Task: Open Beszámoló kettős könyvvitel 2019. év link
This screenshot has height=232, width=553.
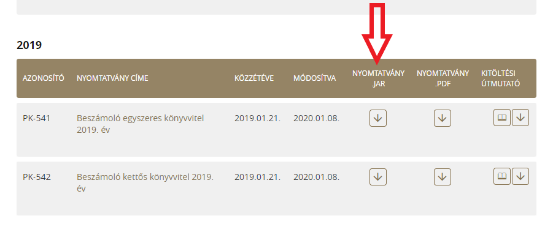Action: [145, 183]
